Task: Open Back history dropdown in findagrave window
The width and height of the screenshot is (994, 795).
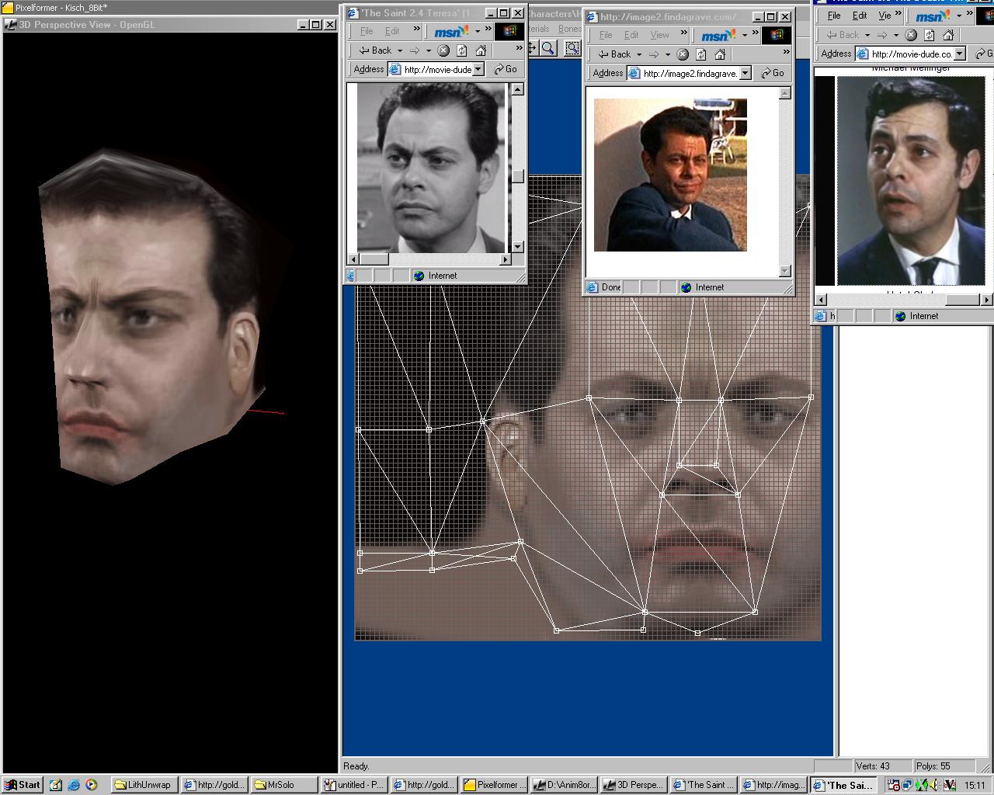Action: pyautogui.click(x=639, y=54)
